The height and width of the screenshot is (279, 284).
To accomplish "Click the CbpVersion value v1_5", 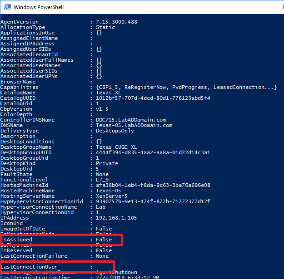I will click(103, 109).
